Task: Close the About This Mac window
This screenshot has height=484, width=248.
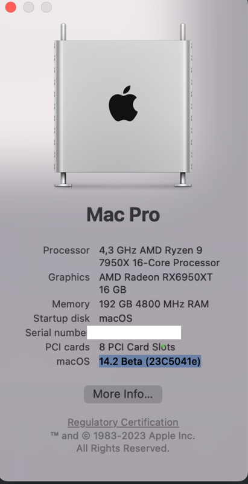Action: coord(11,7)
